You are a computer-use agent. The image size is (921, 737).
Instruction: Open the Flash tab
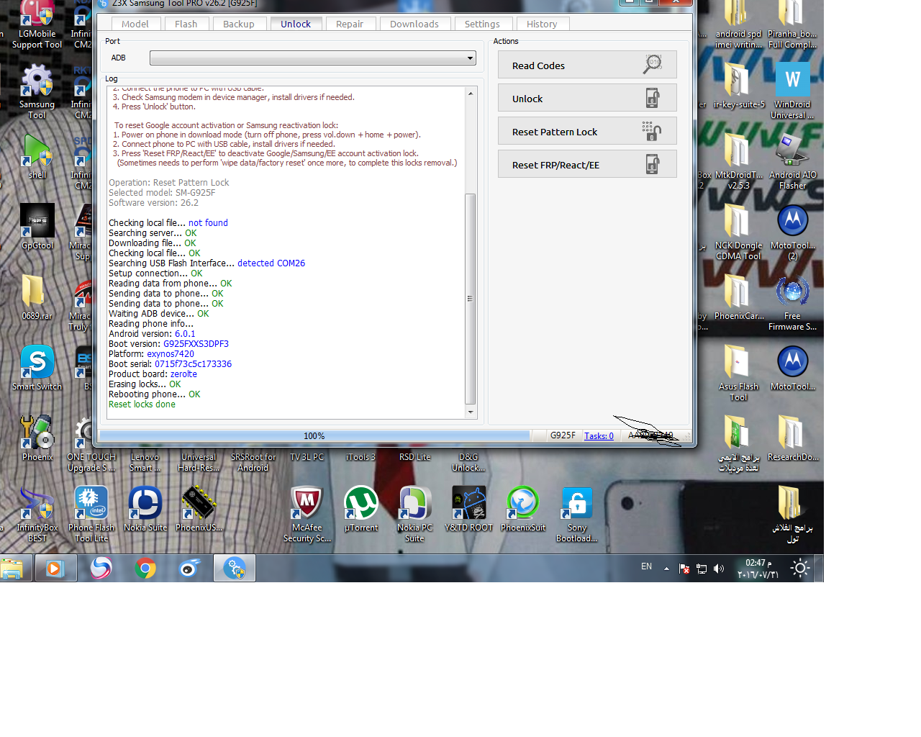pos(186,24)
